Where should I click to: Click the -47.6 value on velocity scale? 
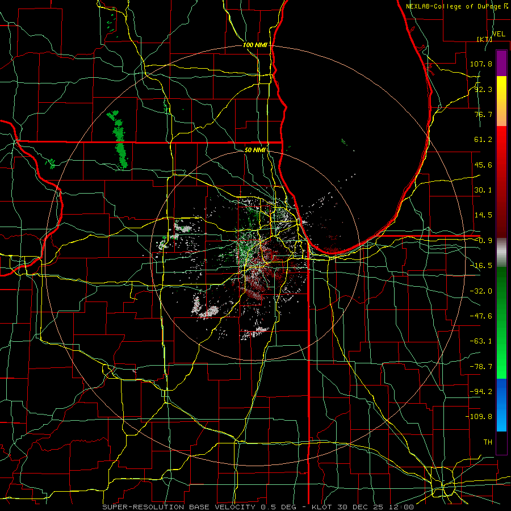[x=481, y=316]
